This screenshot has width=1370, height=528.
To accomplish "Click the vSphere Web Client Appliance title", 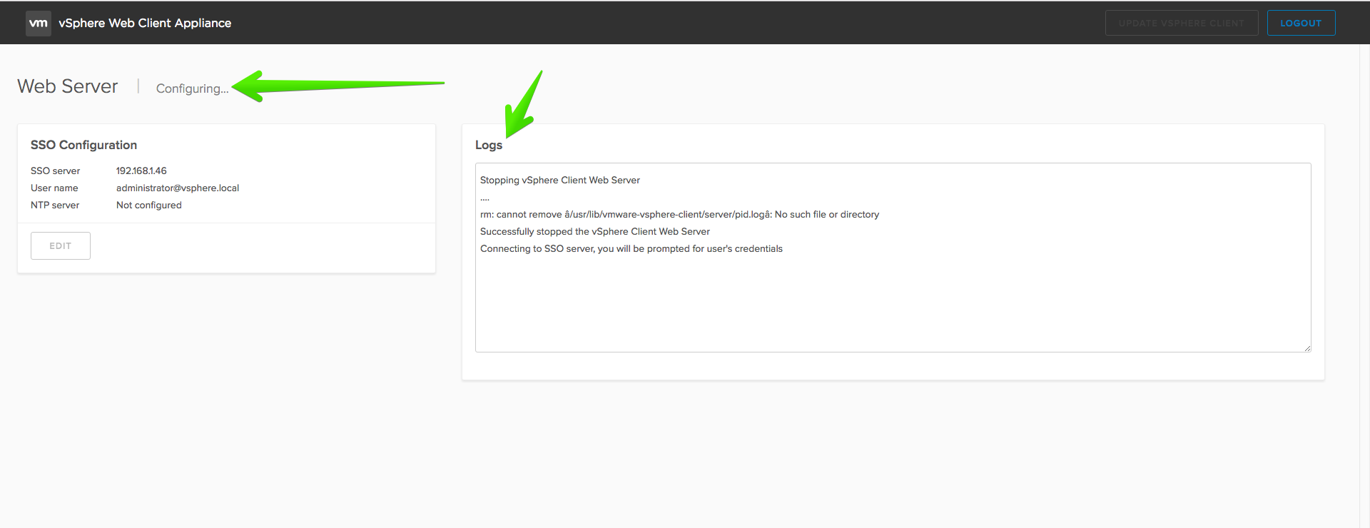I will click(x=145, y=23).
